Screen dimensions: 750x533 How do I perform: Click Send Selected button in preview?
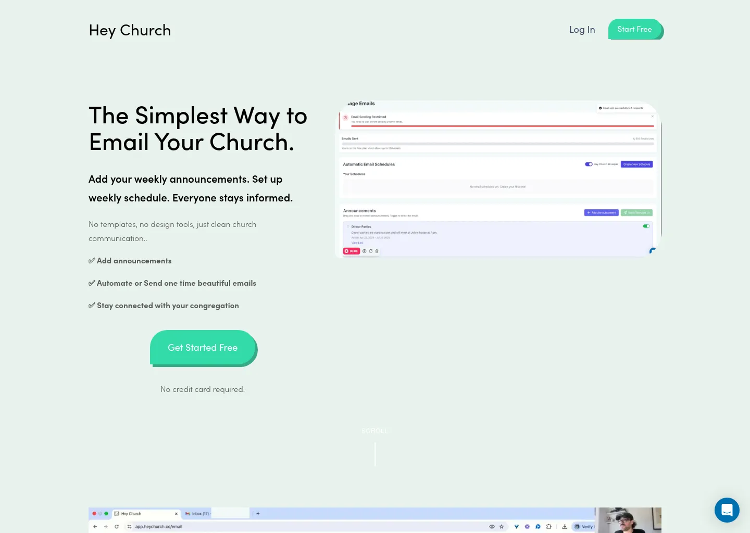tap(636, 212)
